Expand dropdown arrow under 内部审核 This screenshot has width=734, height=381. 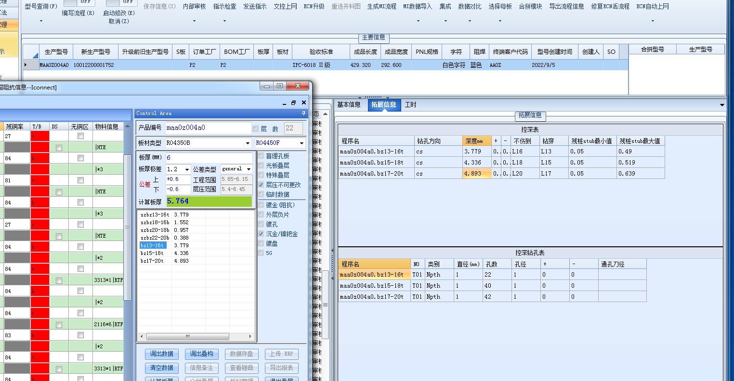pos(195,21)
